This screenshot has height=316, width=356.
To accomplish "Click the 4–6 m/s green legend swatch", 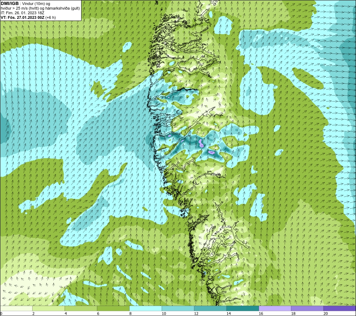I will coord(81,309).
